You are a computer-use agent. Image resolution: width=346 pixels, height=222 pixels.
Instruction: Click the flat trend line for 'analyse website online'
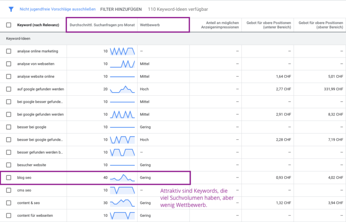pyautogui.click(x=122, y=77)
